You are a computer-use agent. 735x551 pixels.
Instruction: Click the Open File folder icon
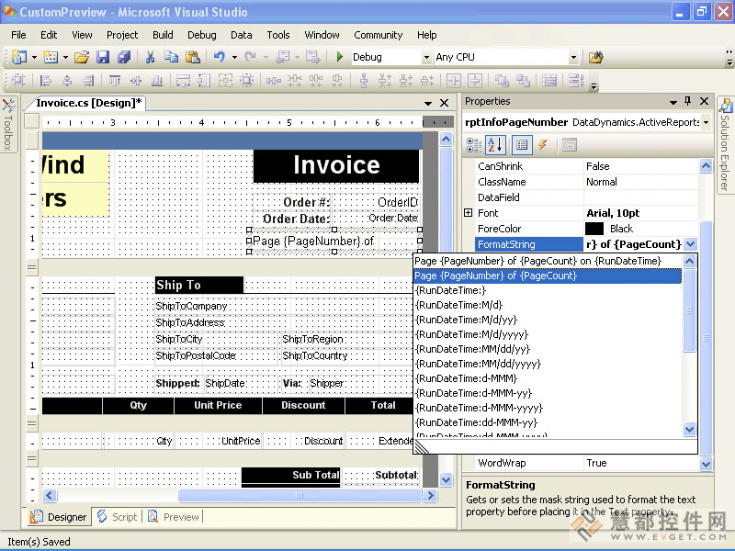(x=82, y=57)
